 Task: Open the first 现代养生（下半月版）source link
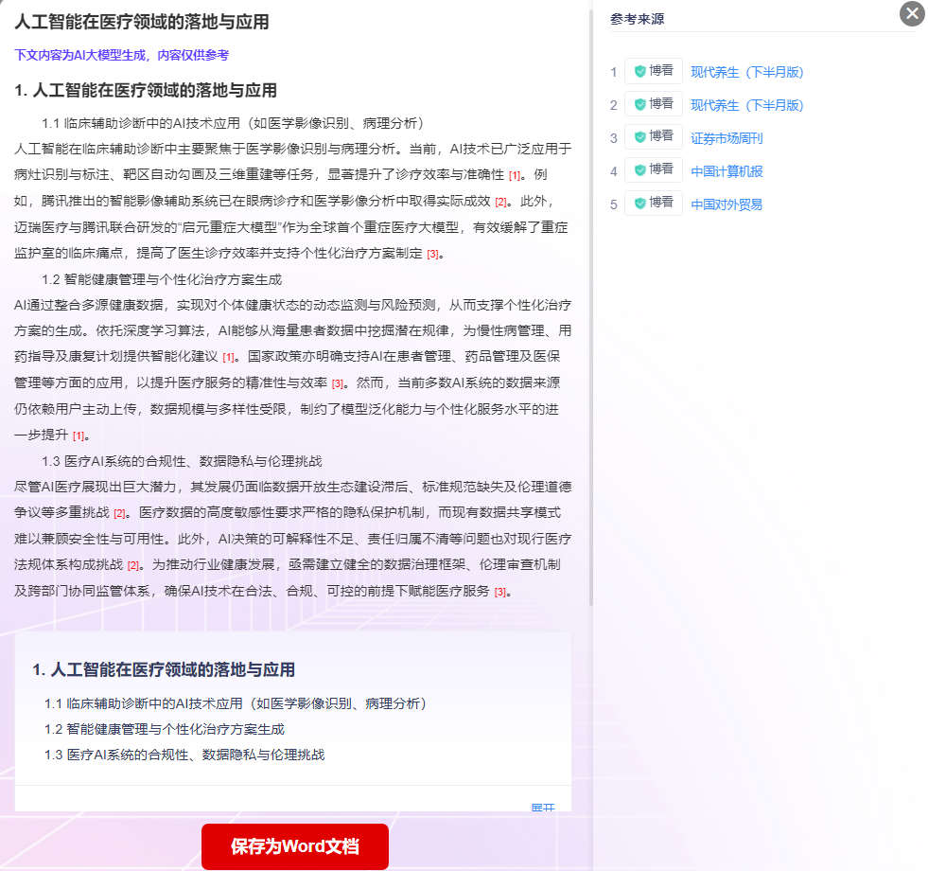746,72
